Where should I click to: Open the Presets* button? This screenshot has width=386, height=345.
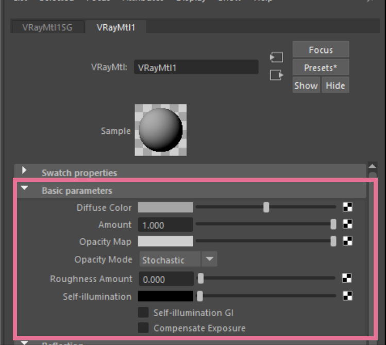click(x=321, y=67)
